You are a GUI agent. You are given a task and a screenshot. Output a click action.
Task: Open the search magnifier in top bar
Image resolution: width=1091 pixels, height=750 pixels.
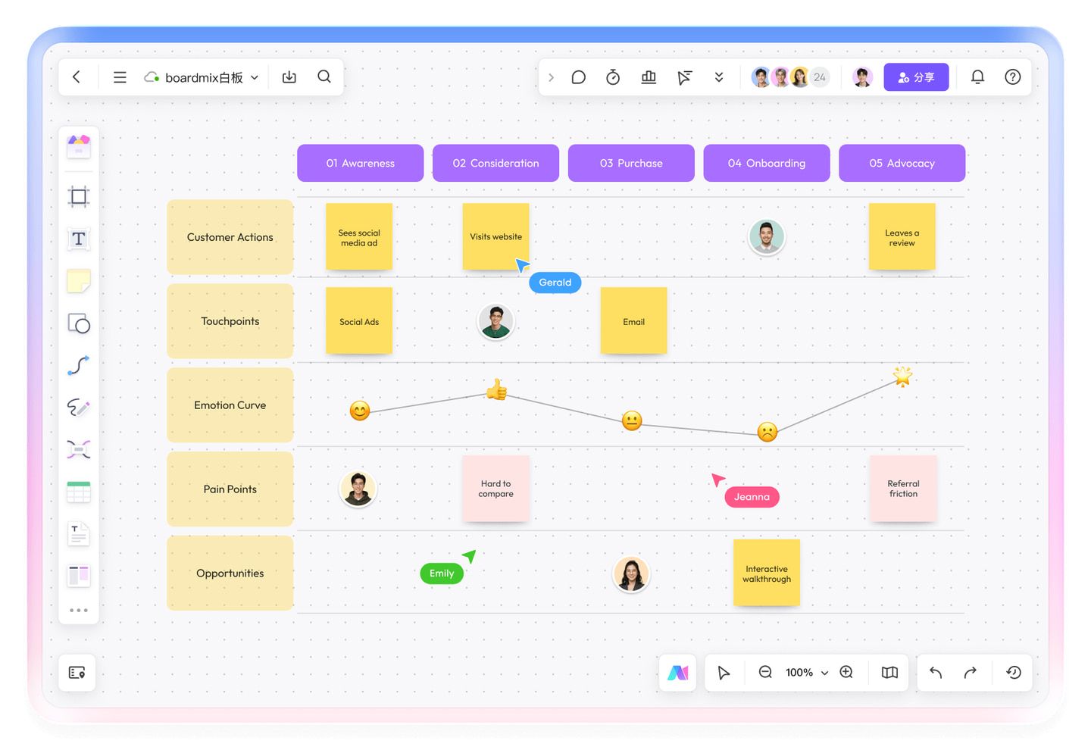click(x=324, y=77)
